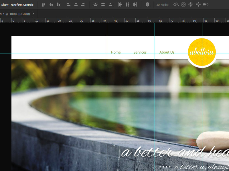Click Distribute Vertical Centers icon
Image resolution: width=229 pixels, height=171 pixels.
[x=103, y=5]
